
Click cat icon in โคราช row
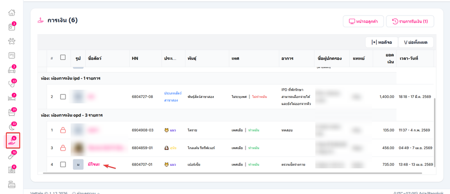pos(166,130)
